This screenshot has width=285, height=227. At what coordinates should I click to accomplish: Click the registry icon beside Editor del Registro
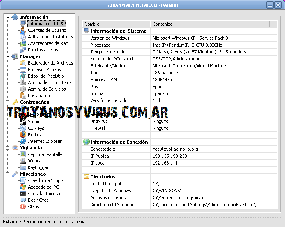coord(23,76)
